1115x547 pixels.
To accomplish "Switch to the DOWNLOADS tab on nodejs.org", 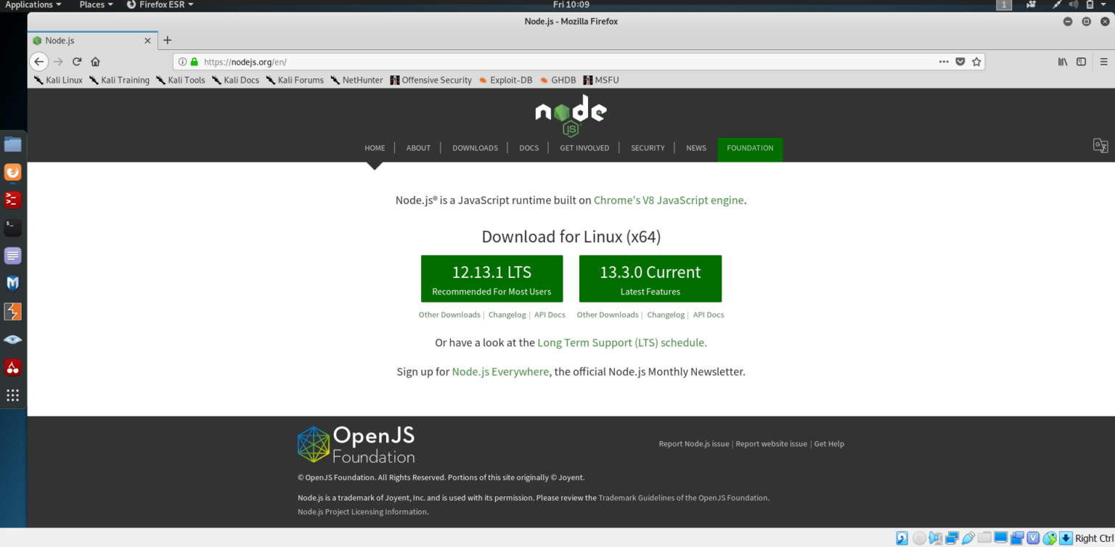I will click(x=475, y=147).
